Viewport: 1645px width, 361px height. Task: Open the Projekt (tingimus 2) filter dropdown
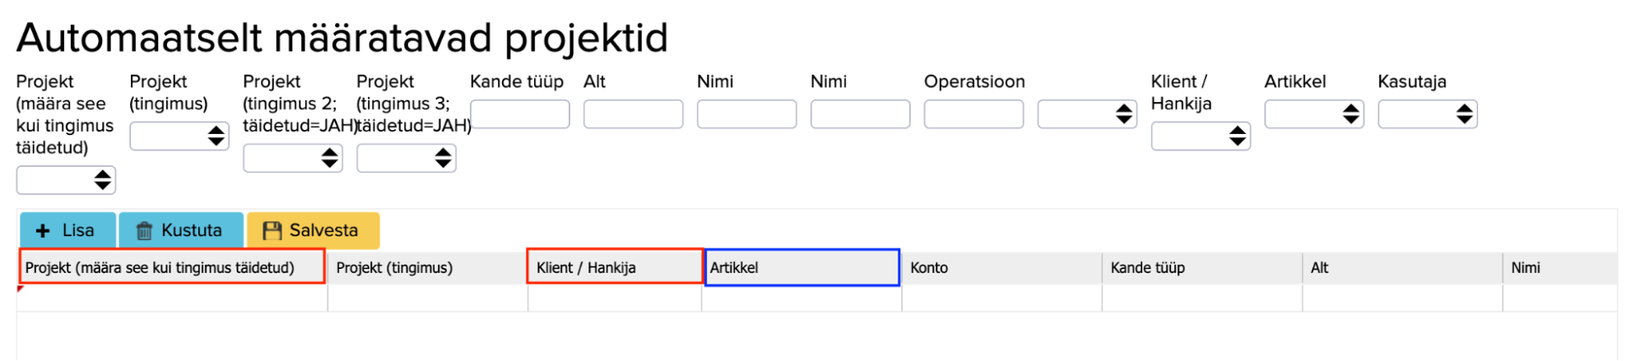coord(292,158)
